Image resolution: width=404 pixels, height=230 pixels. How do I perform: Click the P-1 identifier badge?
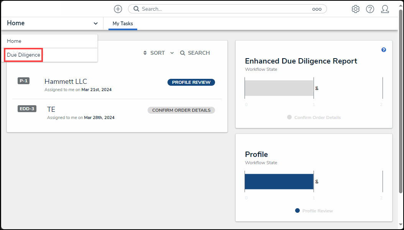pos(23,81)
